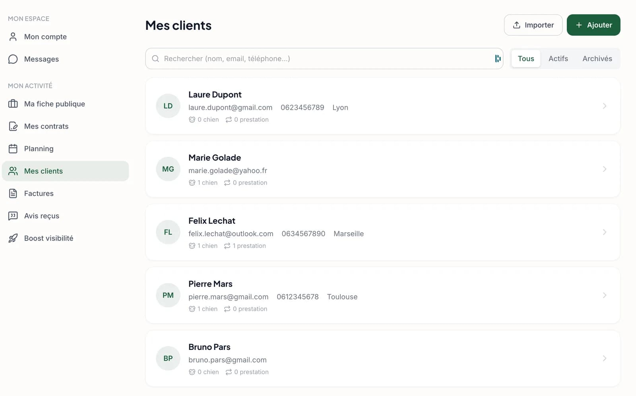Click the green bars icon in search field
Screen dimensions: 636x396
pyautogui.click(x=498, y=58)
